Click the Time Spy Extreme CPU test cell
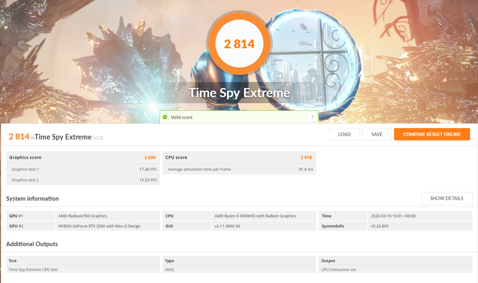 click(33, 269)
